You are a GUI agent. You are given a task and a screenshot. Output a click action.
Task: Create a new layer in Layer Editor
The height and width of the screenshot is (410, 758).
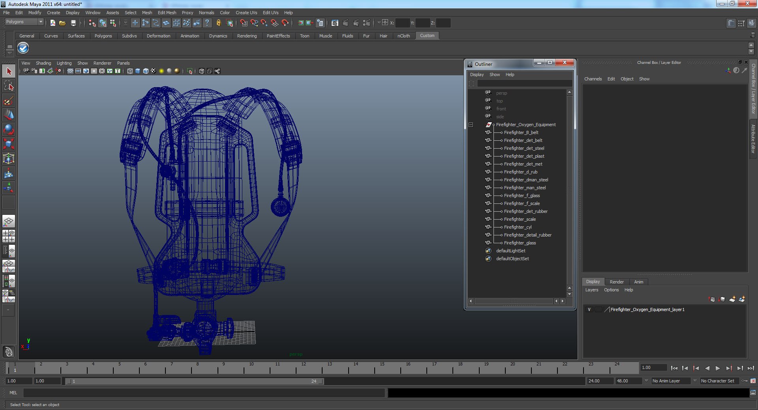(732, 299)
